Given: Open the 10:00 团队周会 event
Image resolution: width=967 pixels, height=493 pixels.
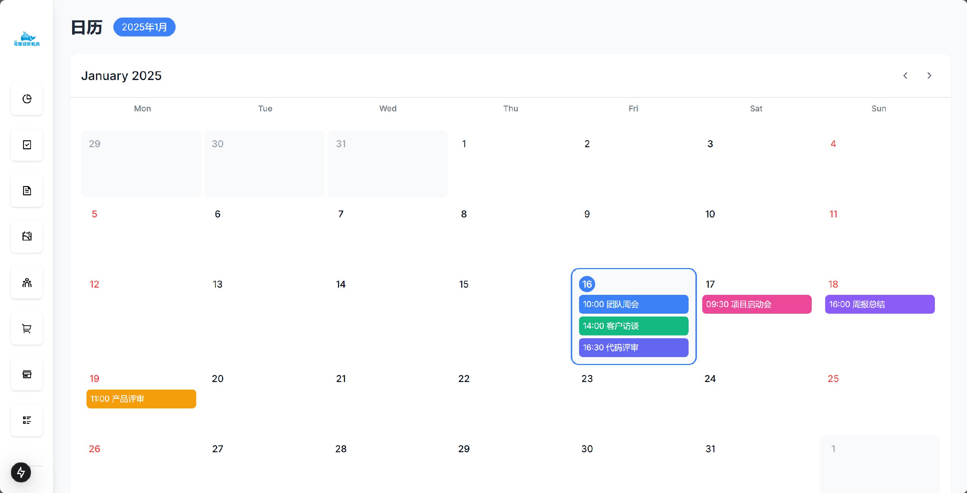Looking at the screenshot, I should point(633,304).
